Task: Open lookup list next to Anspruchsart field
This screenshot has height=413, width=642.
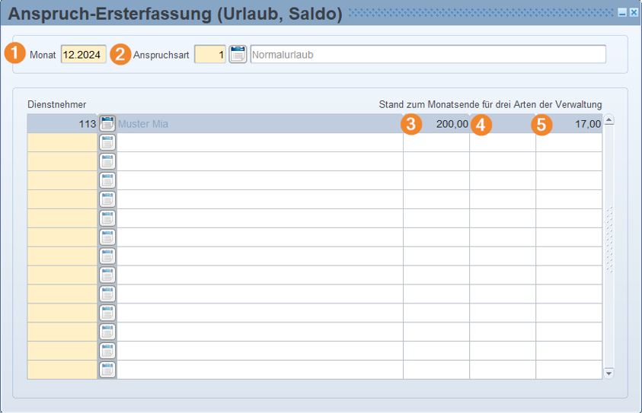Action: point(238,55)
